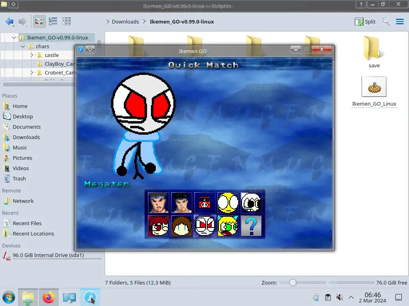The image size is (409, 306).
Task: Collapse the Ikemen_GO-v0.99.0-linux tree node
Action: click(x=14, y=38)
